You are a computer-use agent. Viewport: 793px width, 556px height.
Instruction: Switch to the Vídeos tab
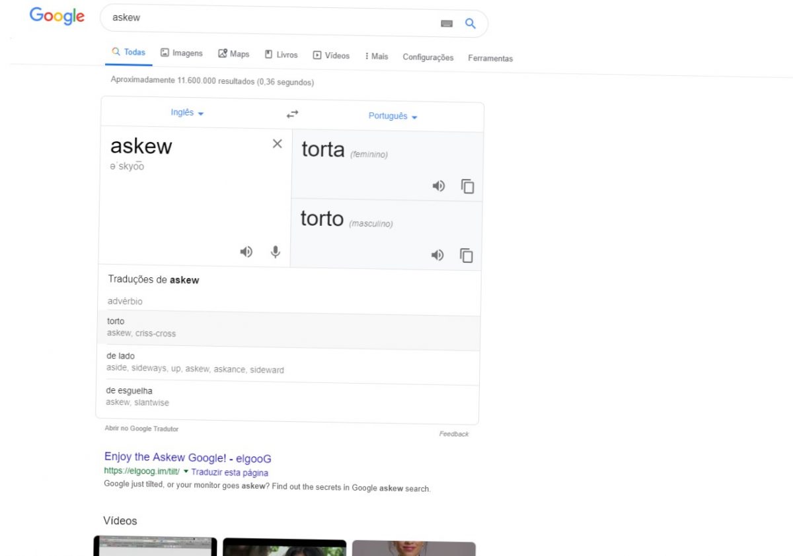(x=332, y=55)
